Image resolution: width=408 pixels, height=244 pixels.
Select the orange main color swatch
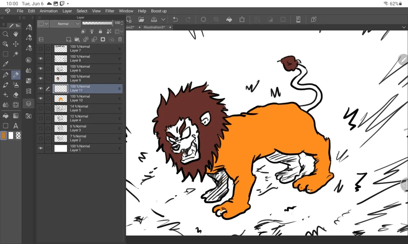click(4, 136)
